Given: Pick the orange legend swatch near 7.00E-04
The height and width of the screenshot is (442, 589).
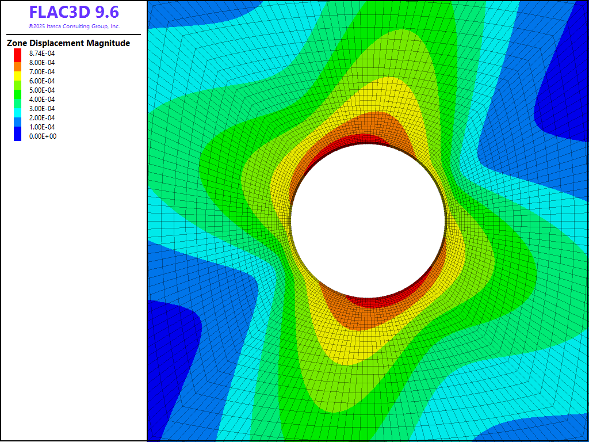Looking at the screenshot, I should tap(18, 67).
